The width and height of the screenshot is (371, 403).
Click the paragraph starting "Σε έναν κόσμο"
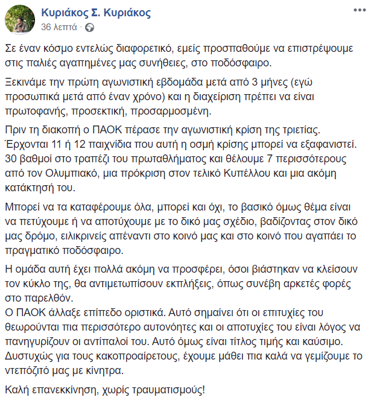click(x=182, y=57)
